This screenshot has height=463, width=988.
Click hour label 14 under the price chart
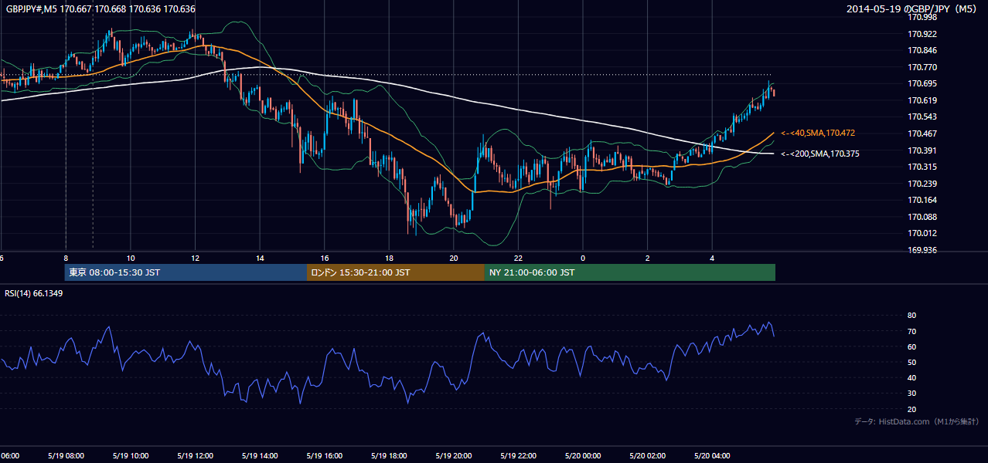point(260,258)
